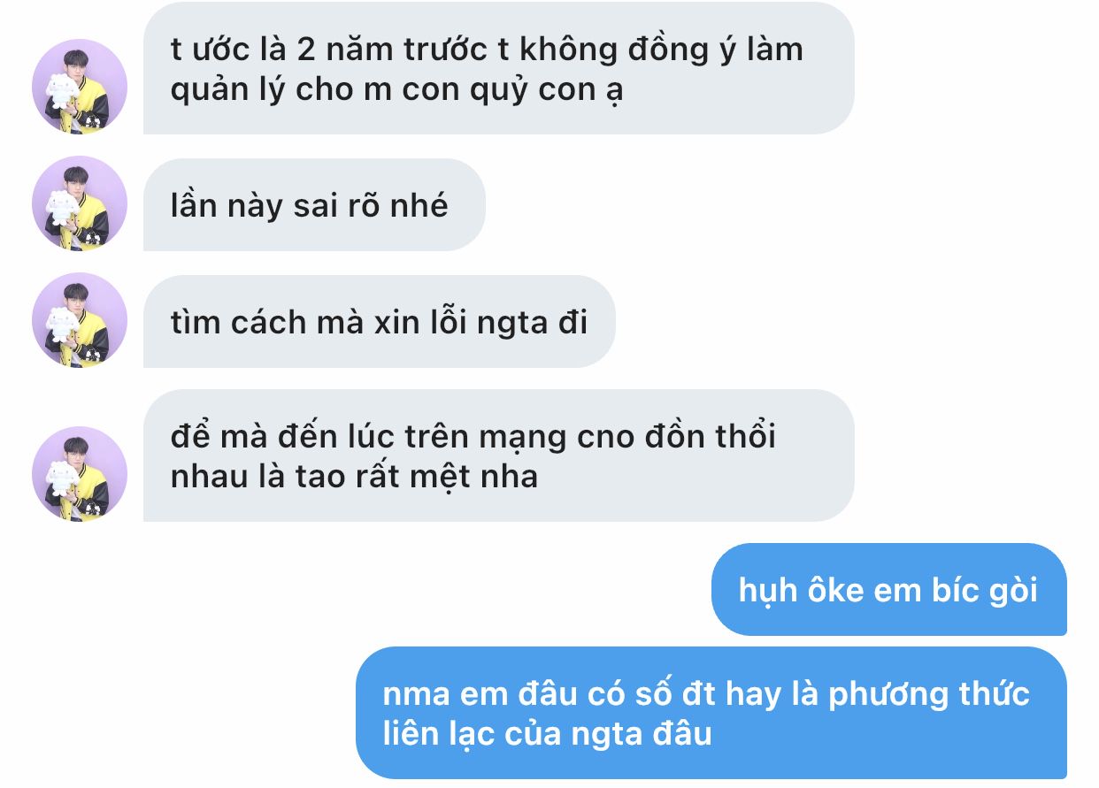Open the contact's profile from the third message avatar
The image size is (1099, 788).
(80, 320)
